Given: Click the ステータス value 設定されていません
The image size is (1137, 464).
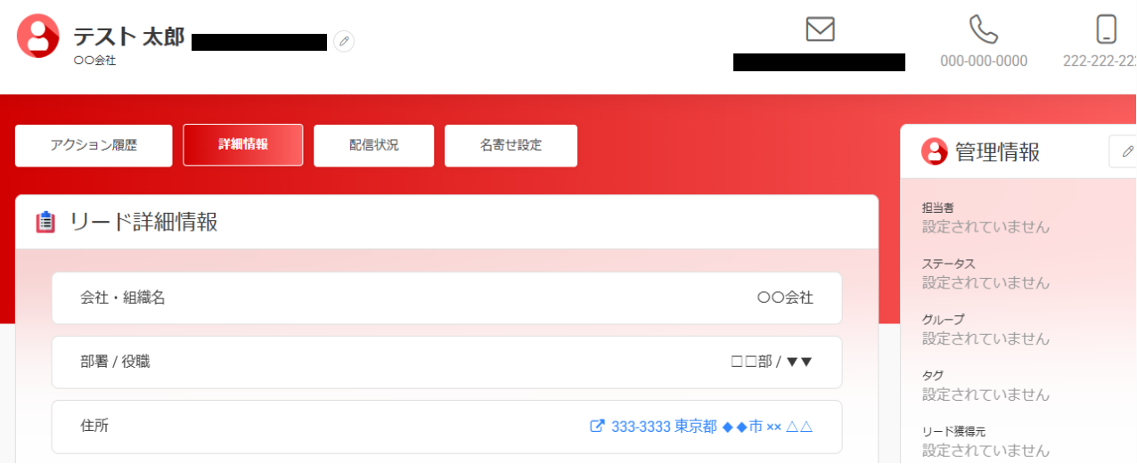Looking at the screenshot, I should pos(986,282).
